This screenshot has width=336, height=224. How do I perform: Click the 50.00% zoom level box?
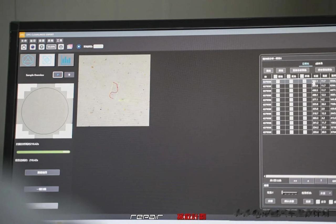[51, 47]
